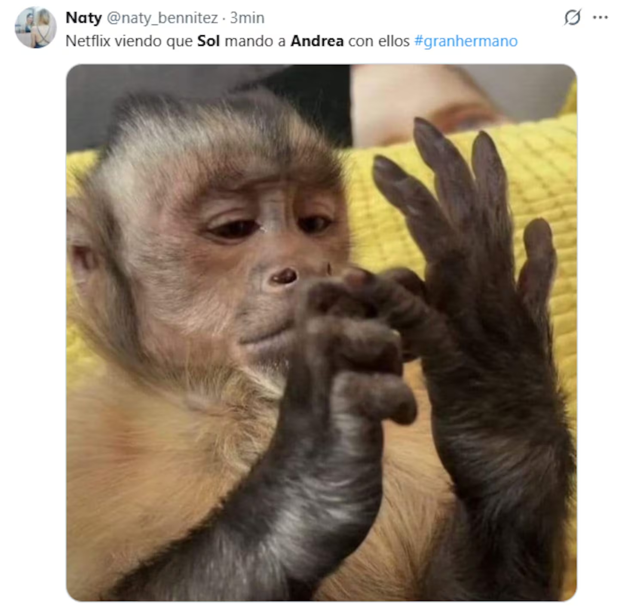
Task: Open the #granhermano hashtag
Action: pyautogui.click(x=466, y=41)
